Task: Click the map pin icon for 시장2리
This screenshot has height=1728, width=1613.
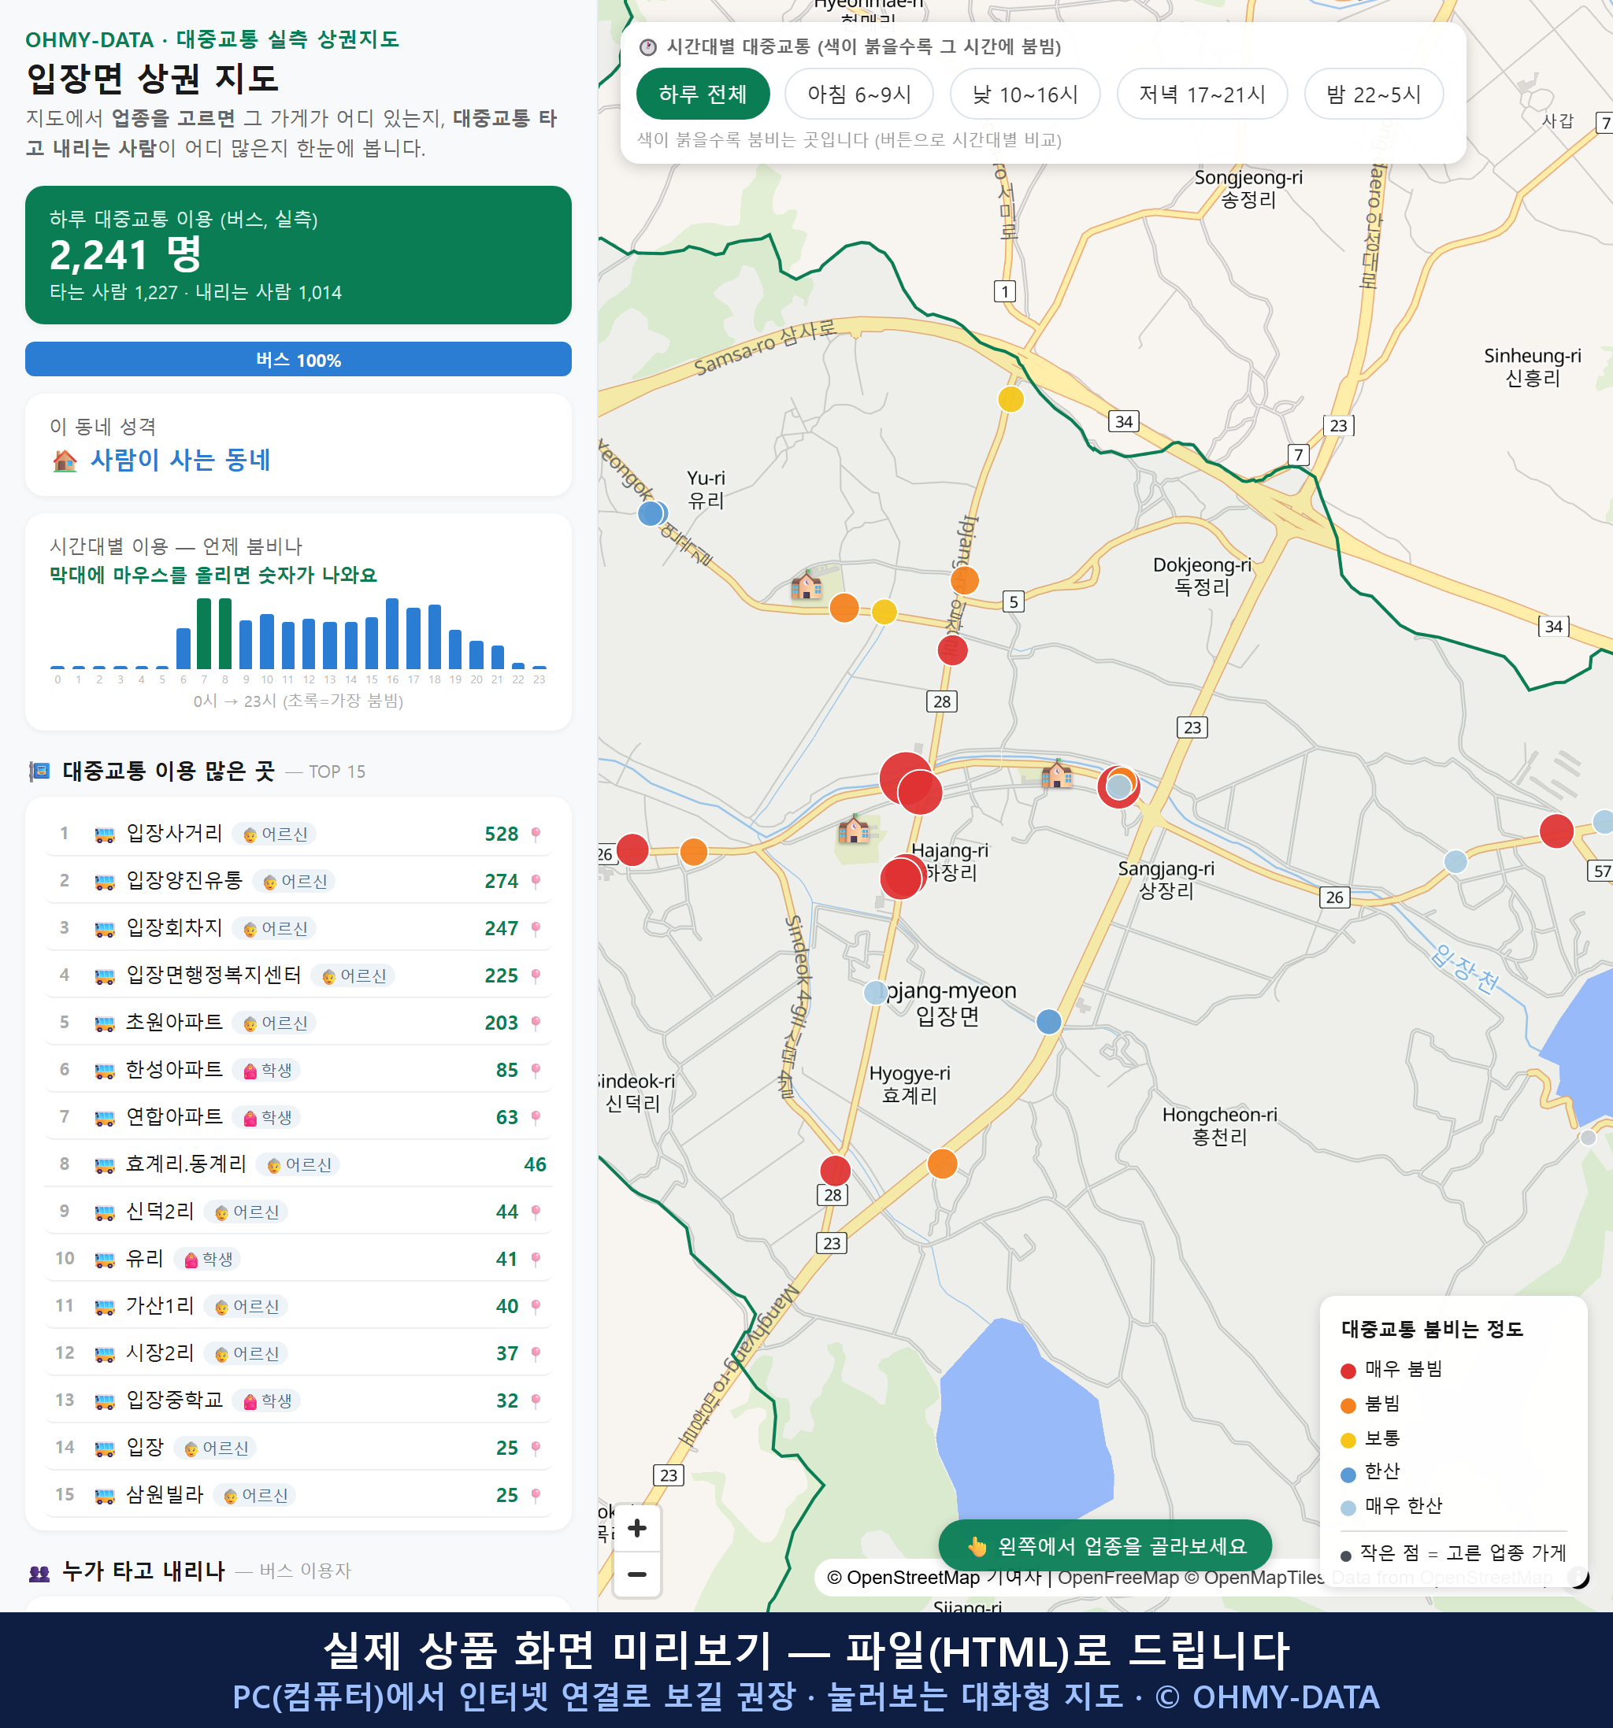Action: click(x=536, y=1353)
